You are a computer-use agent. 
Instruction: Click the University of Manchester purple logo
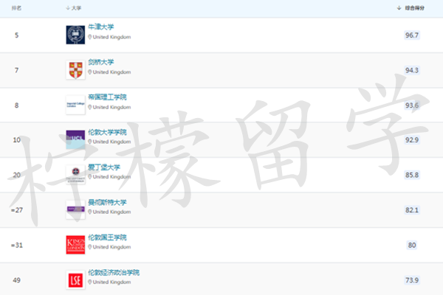pyautogui.click(x=75, y=209)
